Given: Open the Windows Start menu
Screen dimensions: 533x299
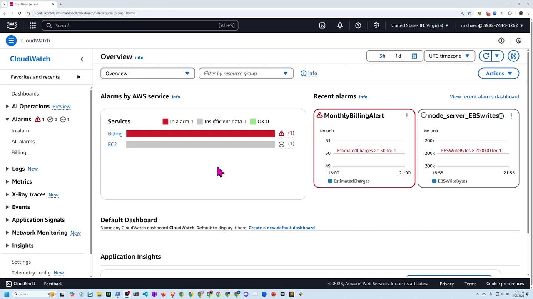Looking at the screenshot, I should pyautogui.click(x=7, y=294).
